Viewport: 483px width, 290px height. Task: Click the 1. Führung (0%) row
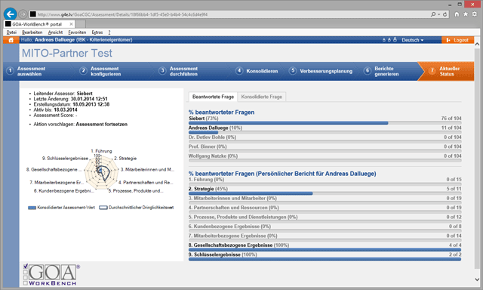pyautogui.click(x=325, y=181)
